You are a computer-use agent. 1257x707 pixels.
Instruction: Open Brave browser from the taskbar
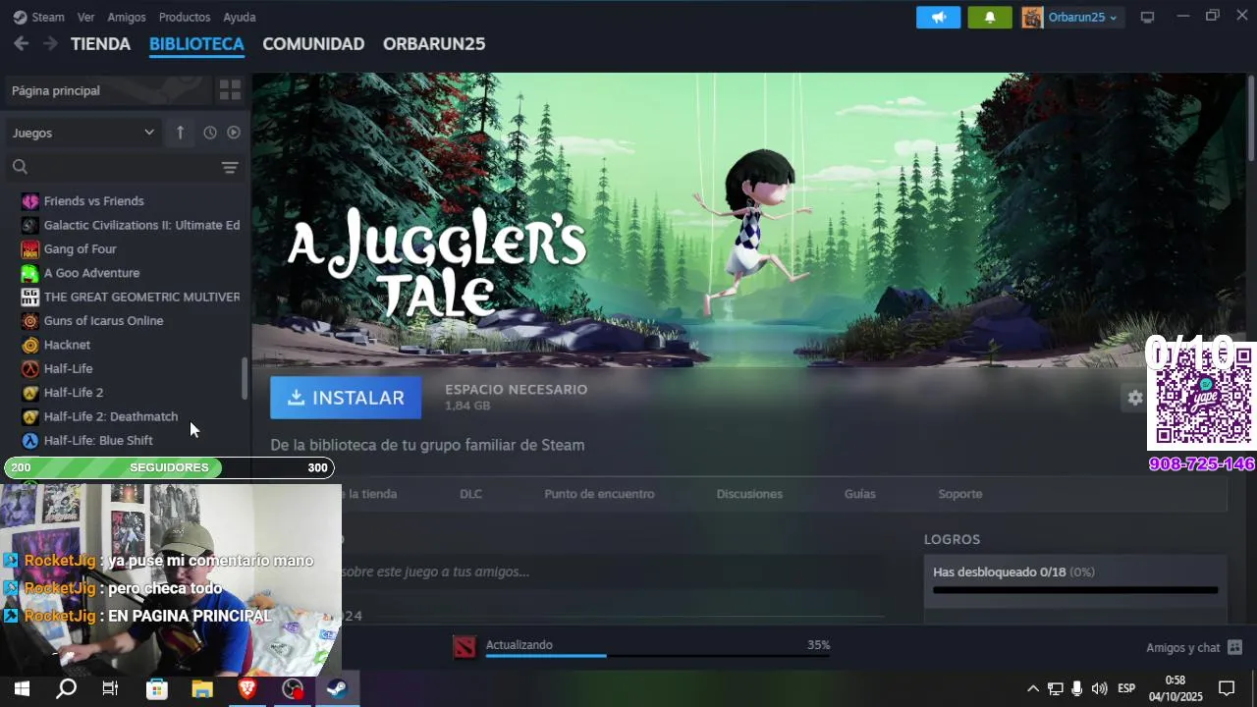pos(247,688)
